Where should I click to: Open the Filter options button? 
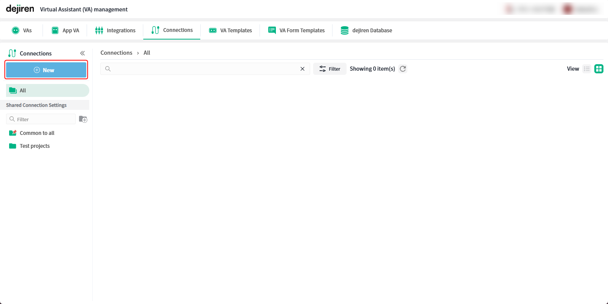point(329,69)
